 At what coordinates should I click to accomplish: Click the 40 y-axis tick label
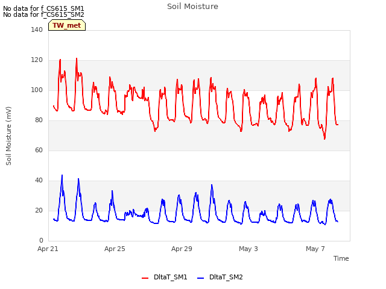pos(39,181)
